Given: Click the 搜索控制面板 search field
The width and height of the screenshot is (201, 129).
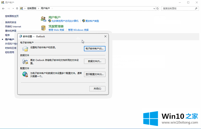Looking at the screenshot, I should tap(180, 9).
